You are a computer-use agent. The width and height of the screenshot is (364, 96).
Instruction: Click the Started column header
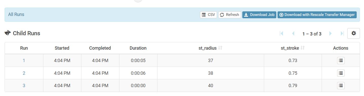point(62,48)
